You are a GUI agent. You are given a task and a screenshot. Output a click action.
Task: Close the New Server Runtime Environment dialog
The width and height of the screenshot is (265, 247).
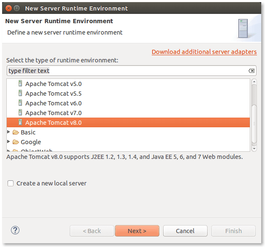point(8,8)
